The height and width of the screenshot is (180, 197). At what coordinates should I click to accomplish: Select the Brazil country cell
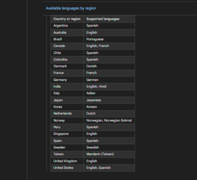pos(67,39)
